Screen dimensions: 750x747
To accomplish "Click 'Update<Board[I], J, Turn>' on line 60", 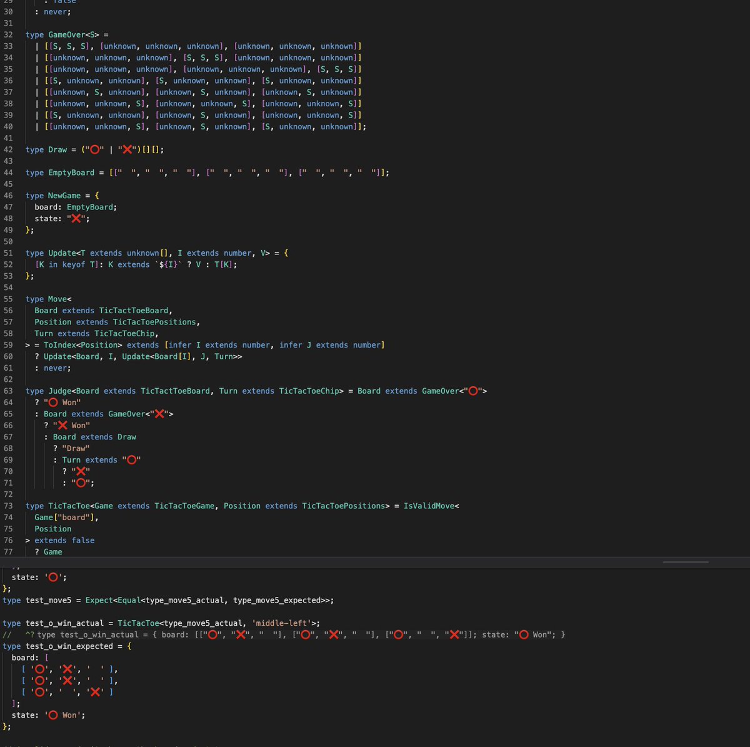I will pyautogui.click(x=180, y=356).
